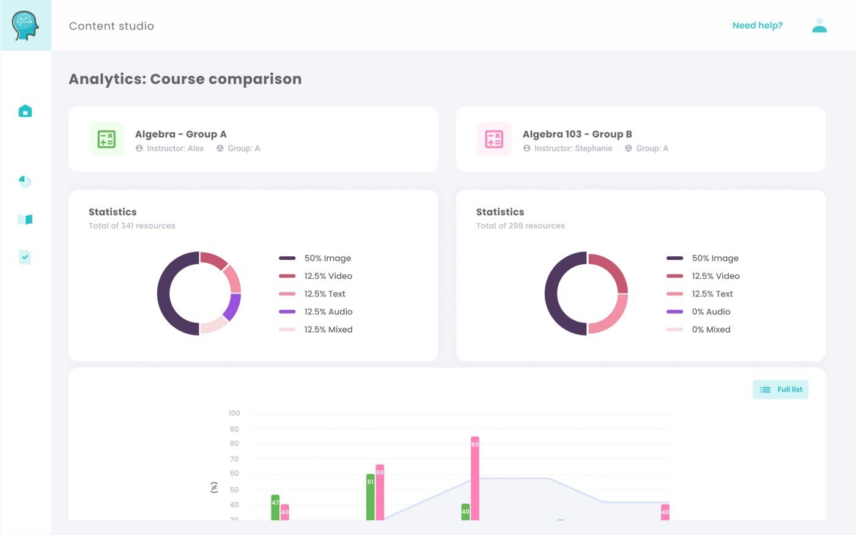856x535 pixels.
Task: Click the 12.5% Mixed legend entry
Action: [x=315, y=329]
